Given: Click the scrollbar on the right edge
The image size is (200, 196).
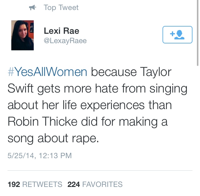Looking at the screenshot, I should [197, 31].
